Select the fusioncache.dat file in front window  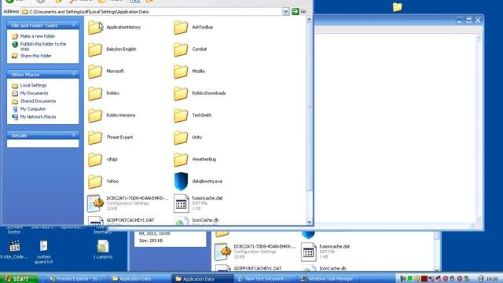[198, 203]
